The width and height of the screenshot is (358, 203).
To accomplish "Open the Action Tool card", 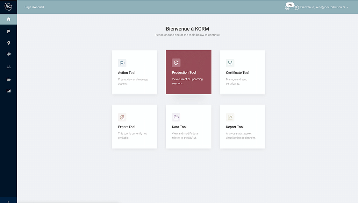I will [134, 72].
